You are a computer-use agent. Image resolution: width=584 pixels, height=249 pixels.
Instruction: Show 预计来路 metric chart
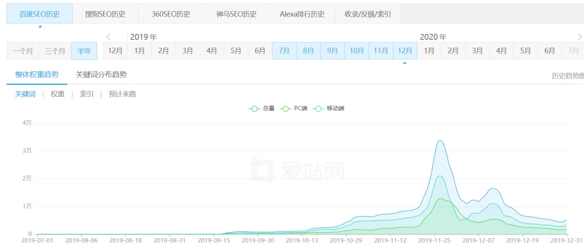click(x=123, y=94)
